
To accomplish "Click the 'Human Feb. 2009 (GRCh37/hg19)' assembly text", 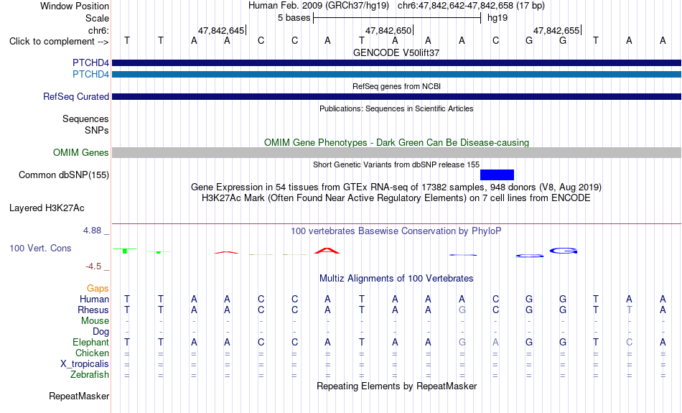I will [x=319, y=6].
